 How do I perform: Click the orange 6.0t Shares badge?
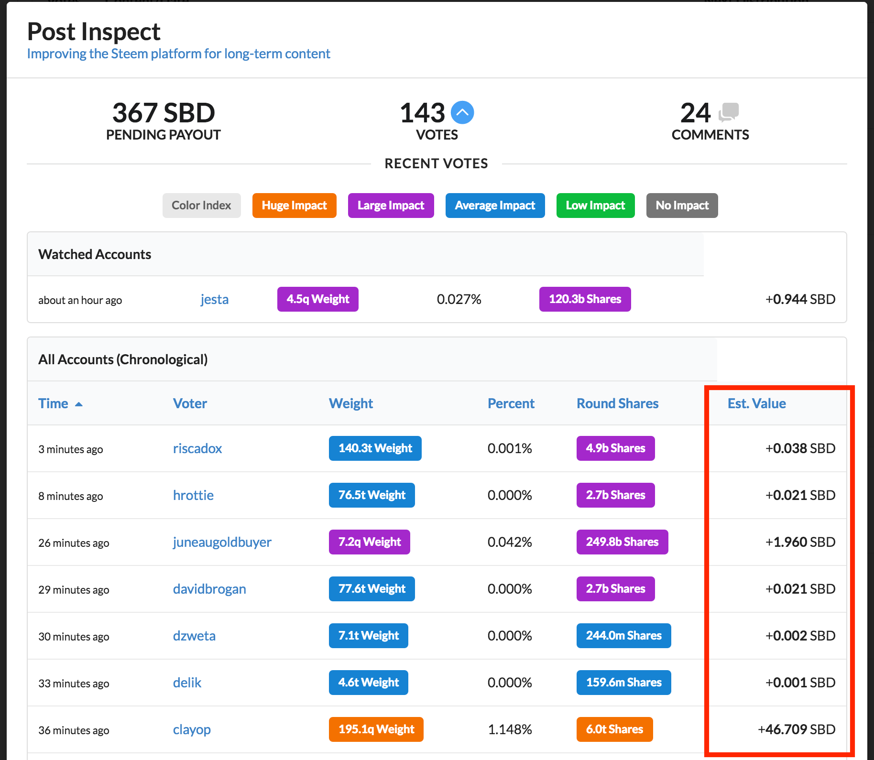(614, 729)
